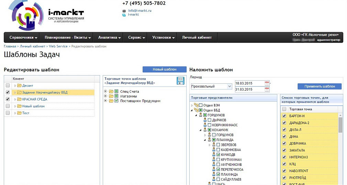
Task: Click the Клиент column header
Action: pyautogui.click(x=53, y=79)
